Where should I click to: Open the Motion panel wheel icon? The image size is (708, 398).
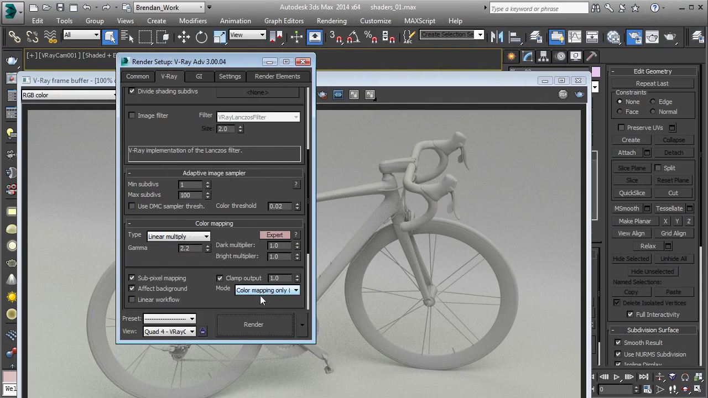tap(560, 56)
